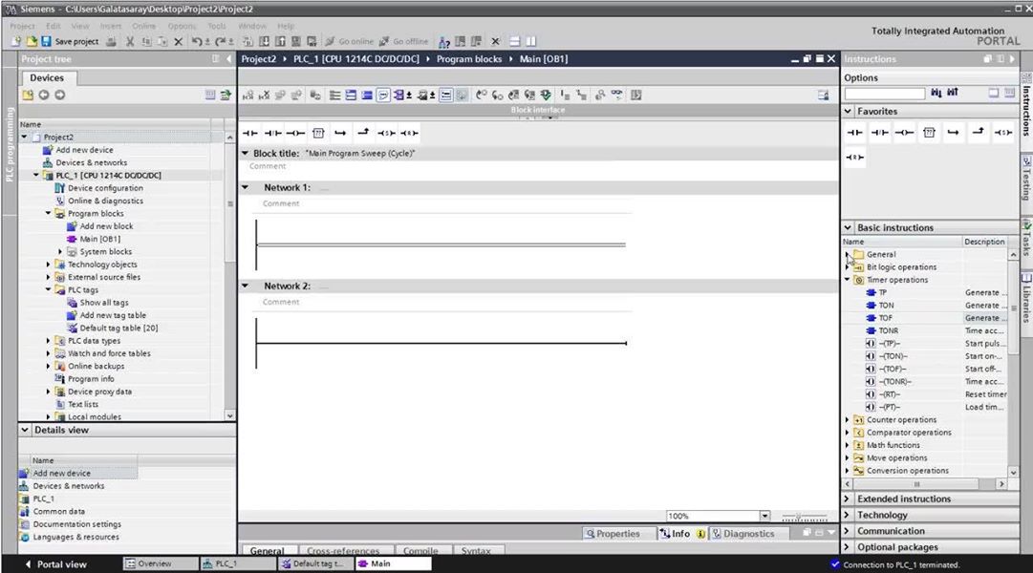This screenshot has width=1033, height=573.
Task: Click the empty box icon in Instructions Favorites pane
Action: coord(929,133)
